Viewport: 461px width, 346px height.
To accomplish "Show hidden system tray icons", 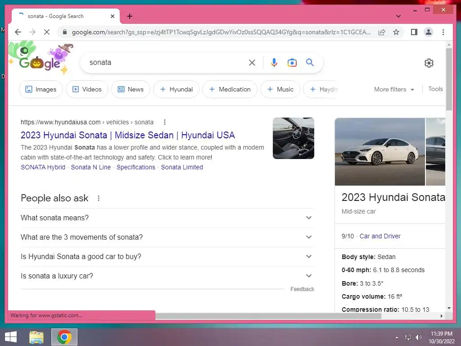I will (x=397, y=337).
